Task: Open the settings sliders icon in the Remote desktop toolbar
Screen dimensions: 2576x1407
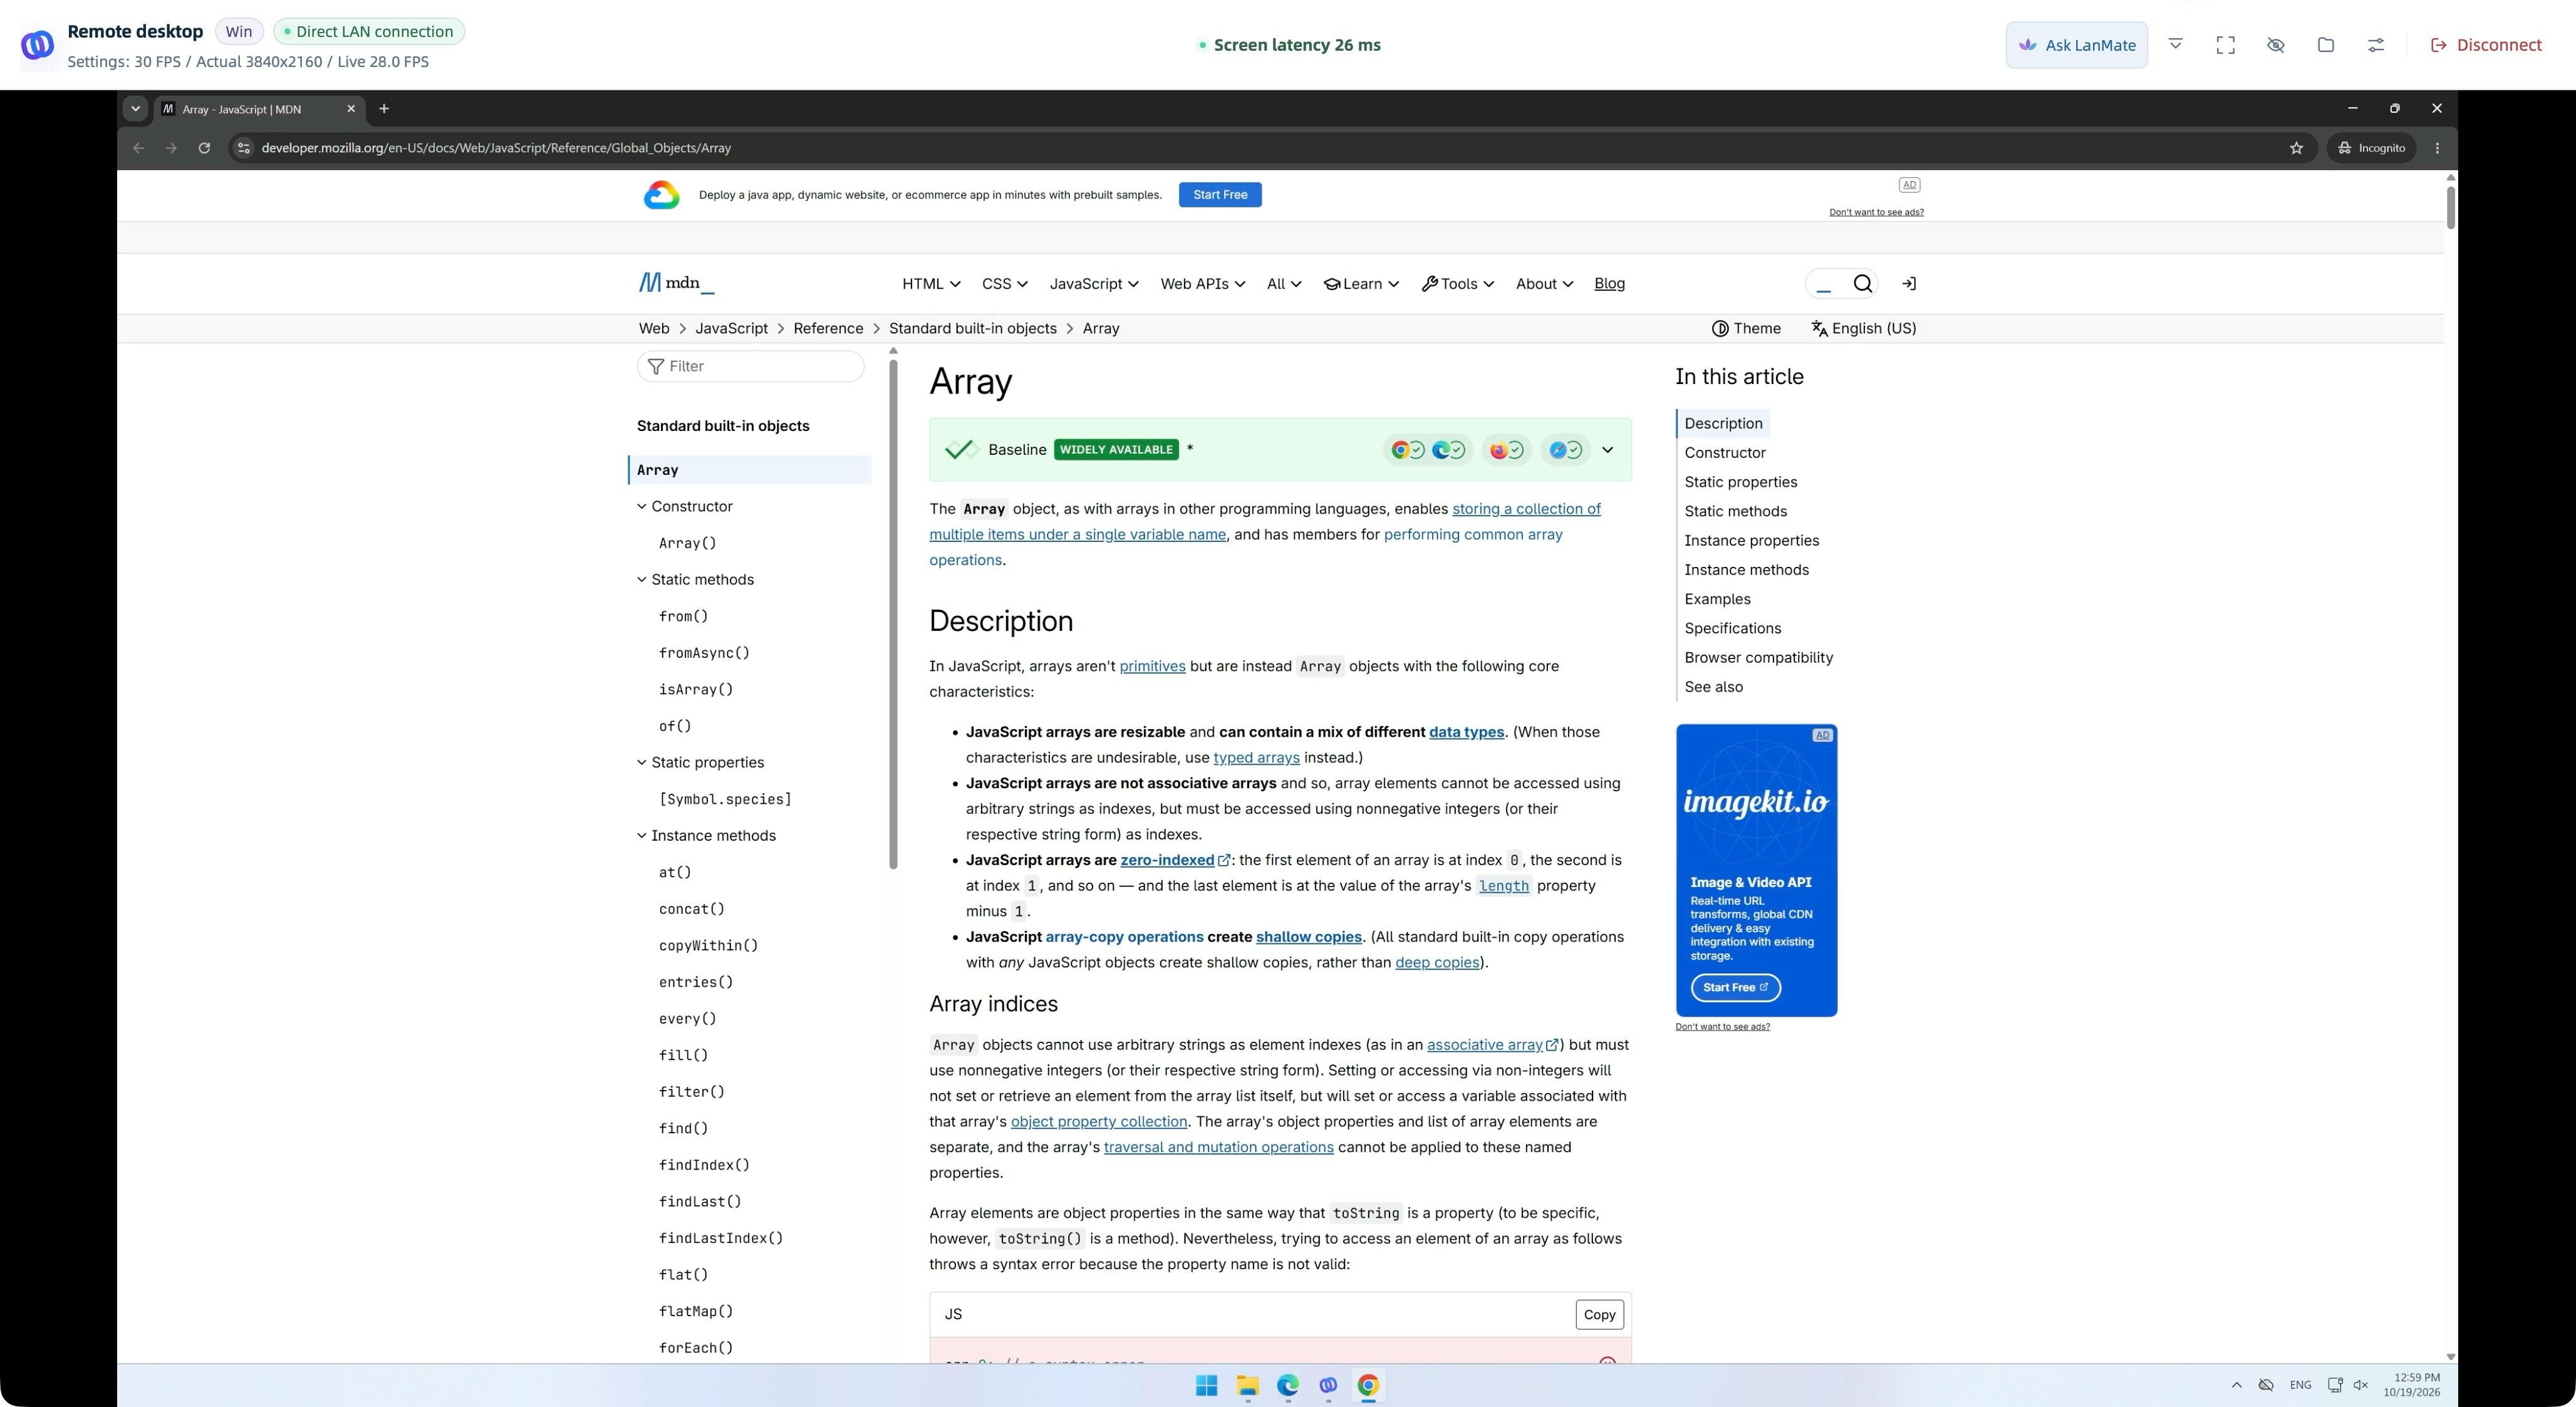Action: (x=2375, y=45)
